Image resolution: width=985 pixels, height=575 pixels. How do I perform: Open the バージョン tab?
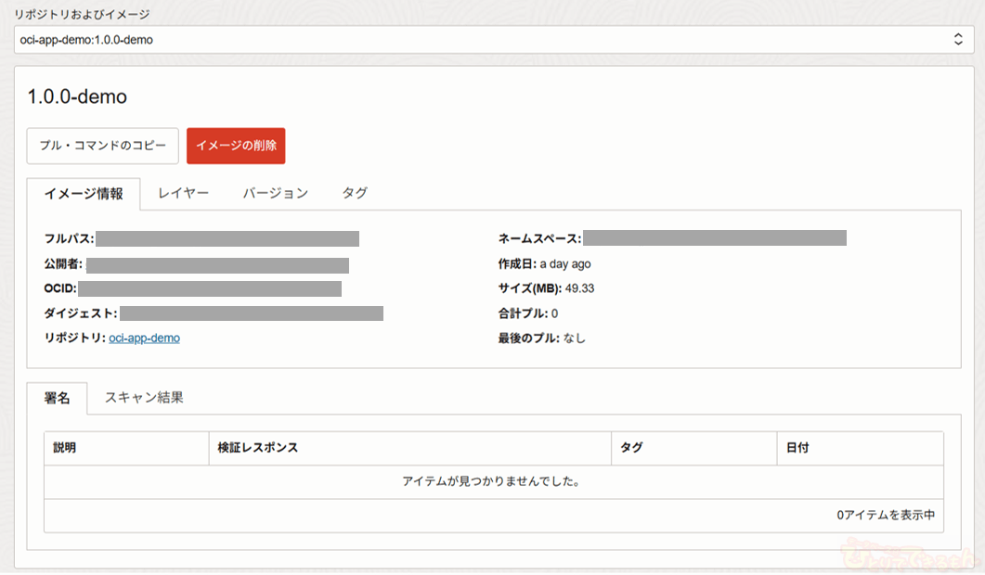point(276,193)
